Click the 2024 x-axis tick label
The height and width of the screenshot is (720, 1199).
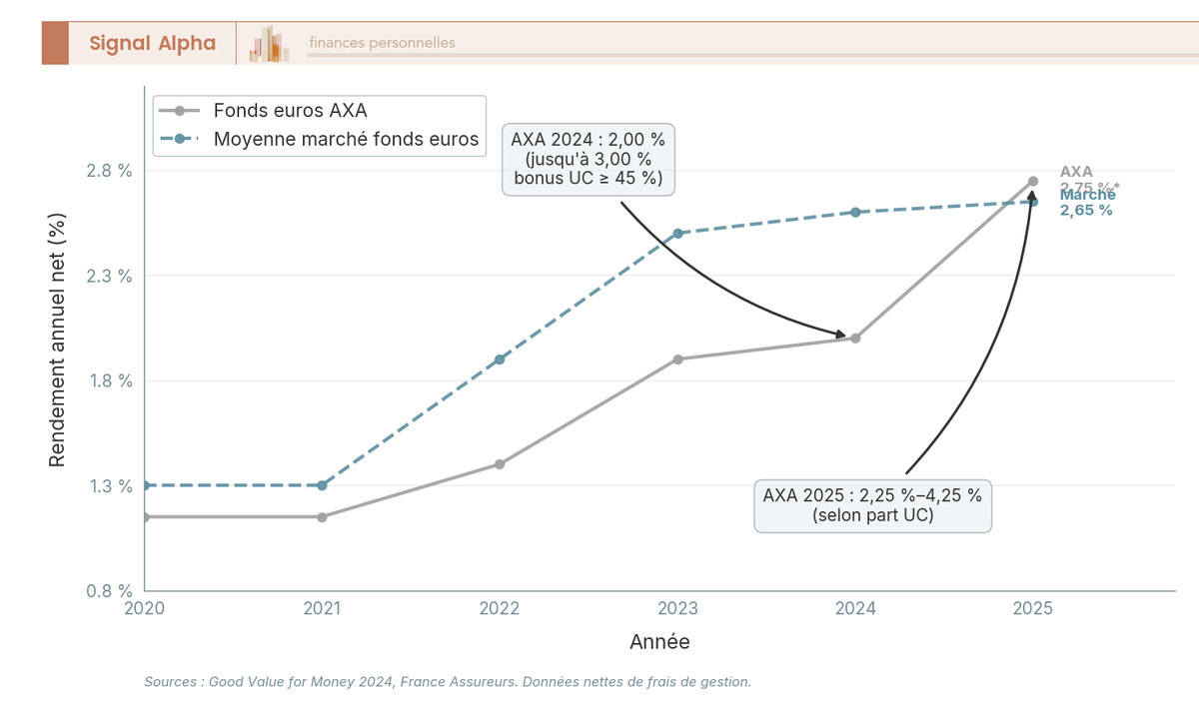[x=855, y=608]
